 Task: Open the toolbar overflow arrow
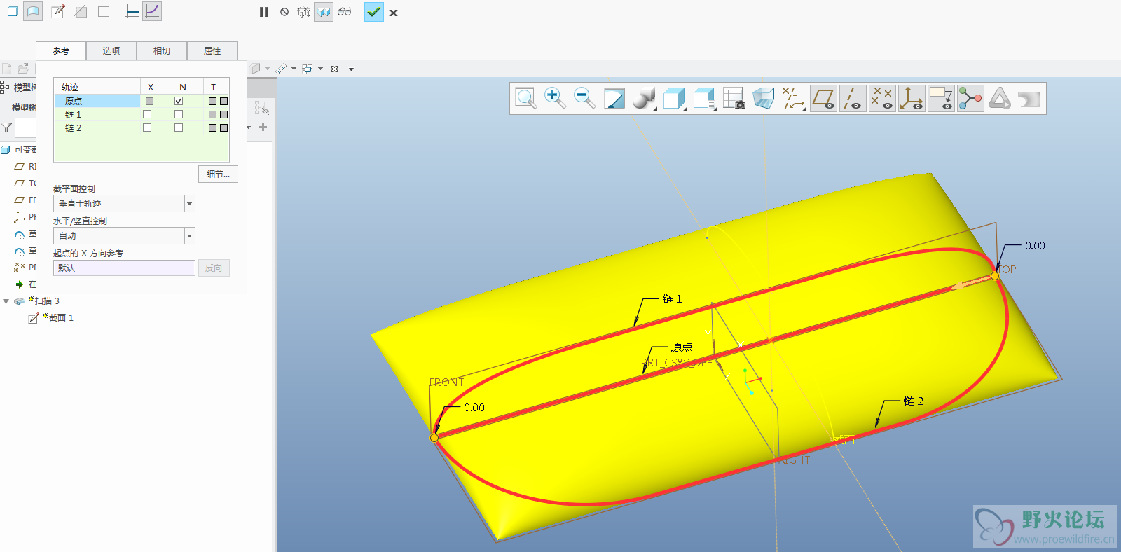(351, 69)
